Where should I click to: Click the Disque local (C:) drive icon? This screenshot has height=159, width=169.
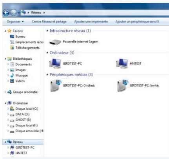tap(12, 109)
